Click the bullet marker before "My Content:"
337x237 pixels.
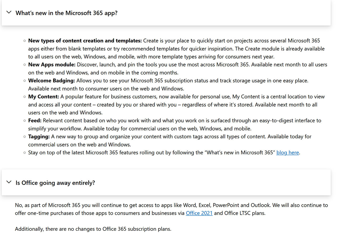(x=24, y=97)
